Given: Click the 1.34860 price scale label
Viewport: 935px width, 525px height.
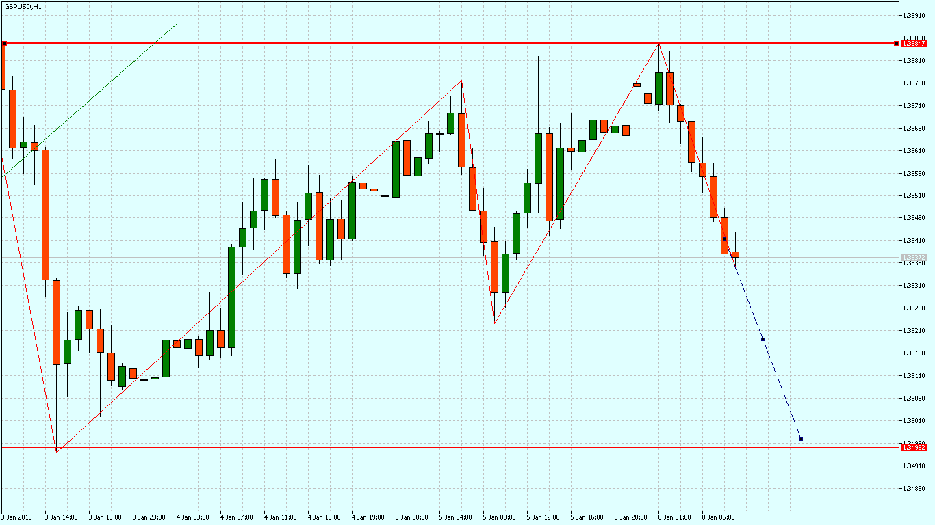Looking at the screenshot, I should (915, 488).
